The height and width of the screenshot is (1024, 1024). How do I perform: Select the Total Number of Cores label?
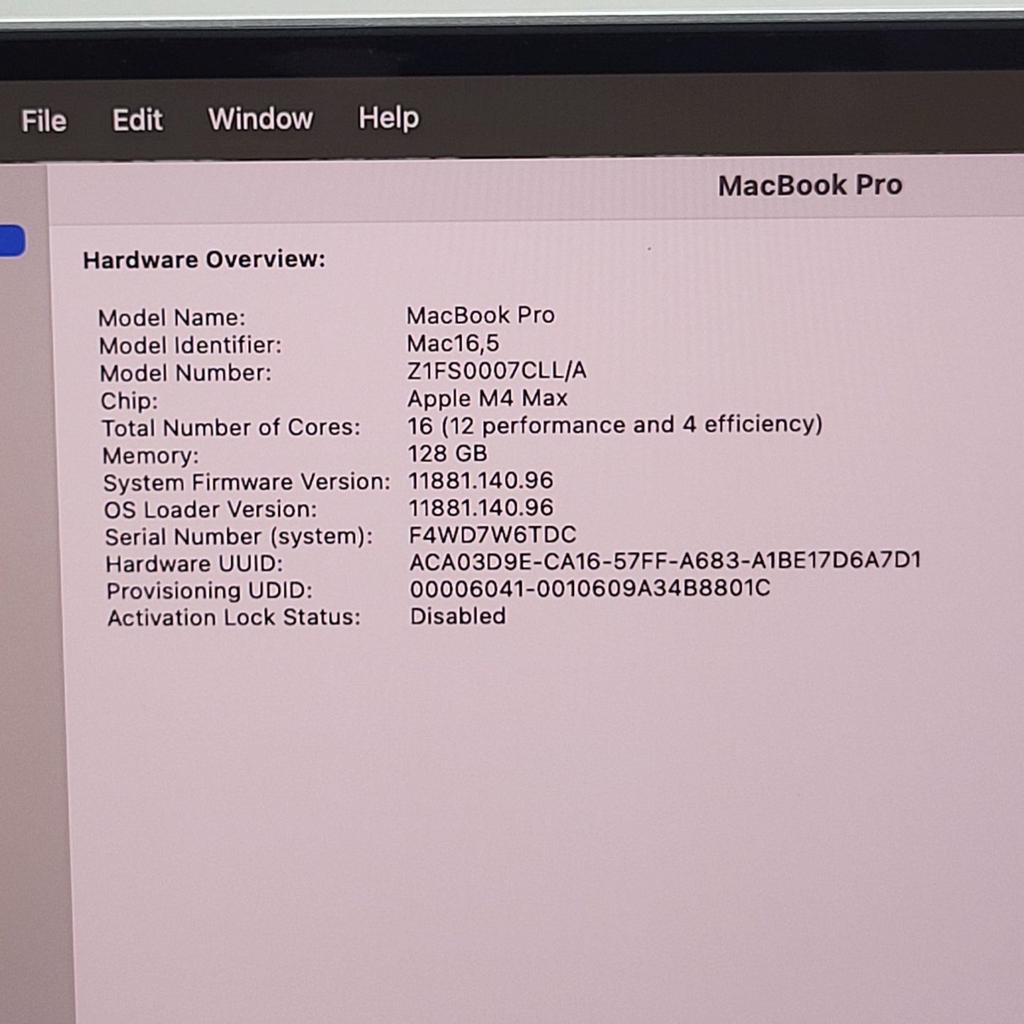230,428
